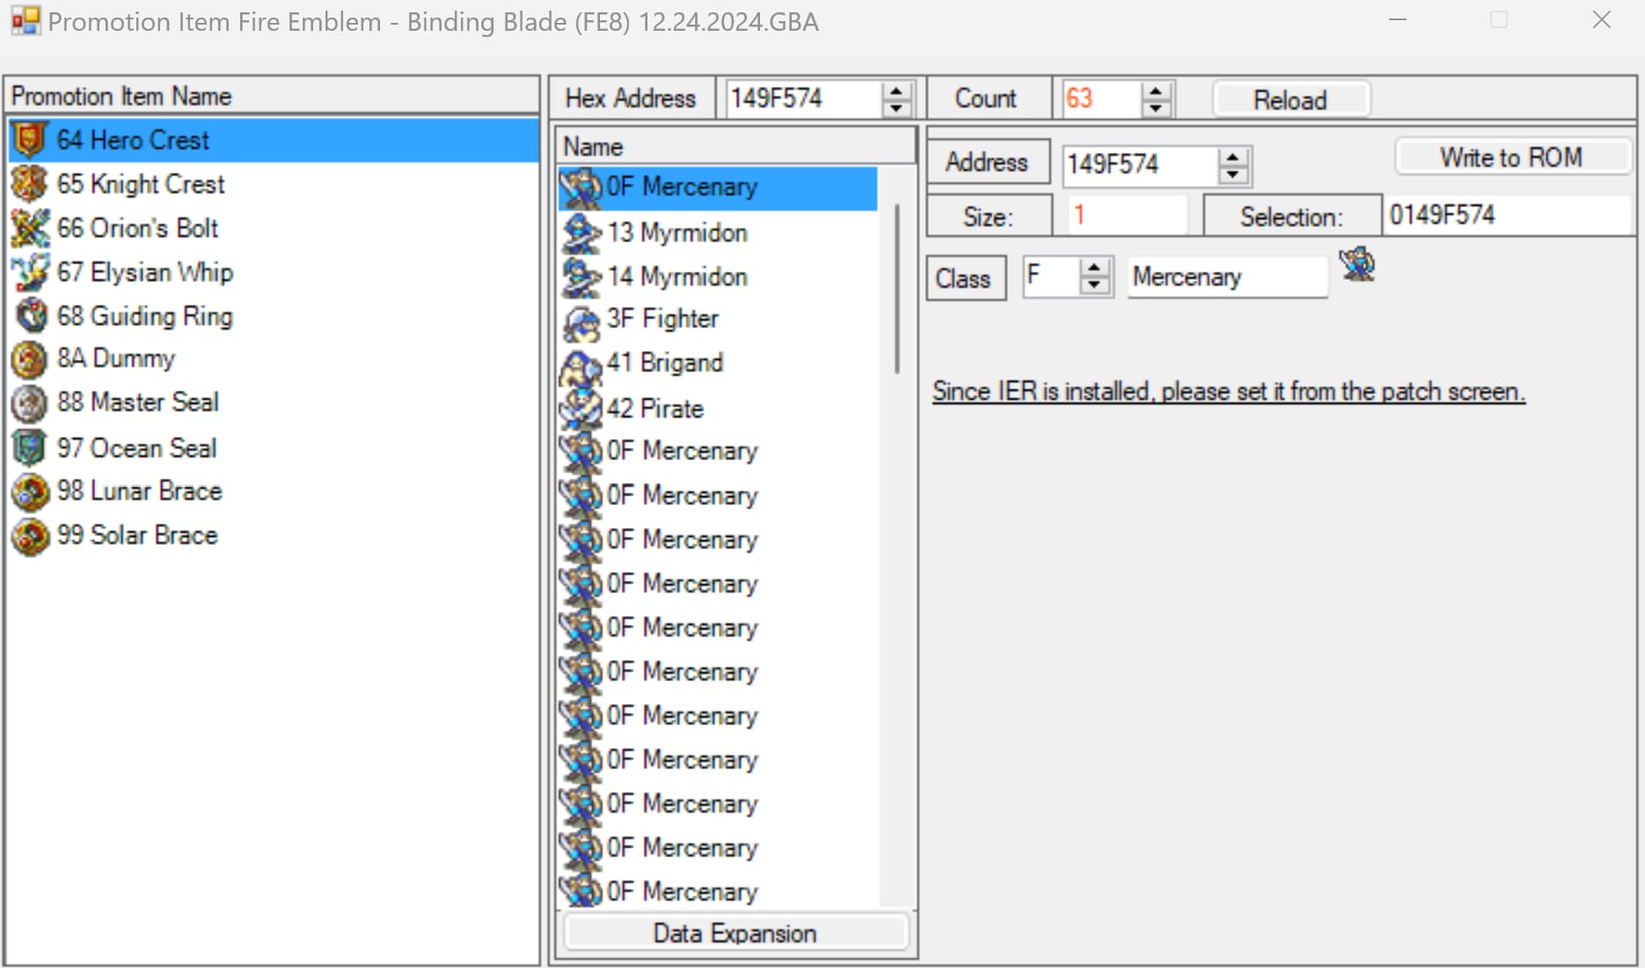
Task: Select 66 Orion's Bolt promotion item
Action: 273,228
